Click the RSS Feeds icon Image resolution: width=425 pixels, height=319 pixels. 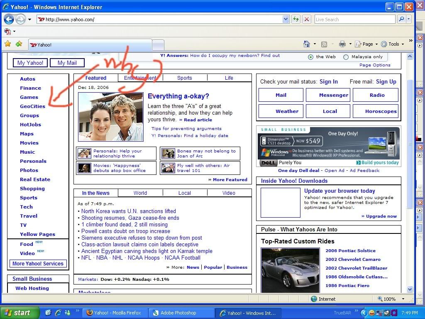click(x=324, y=44)
